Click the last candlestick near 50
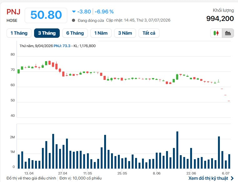 point(229,101)
